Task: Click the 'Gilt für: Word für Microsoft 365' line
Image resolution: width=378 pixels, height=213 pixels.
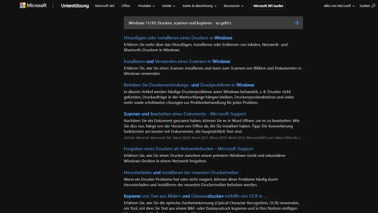Action: tap(213, 138)
